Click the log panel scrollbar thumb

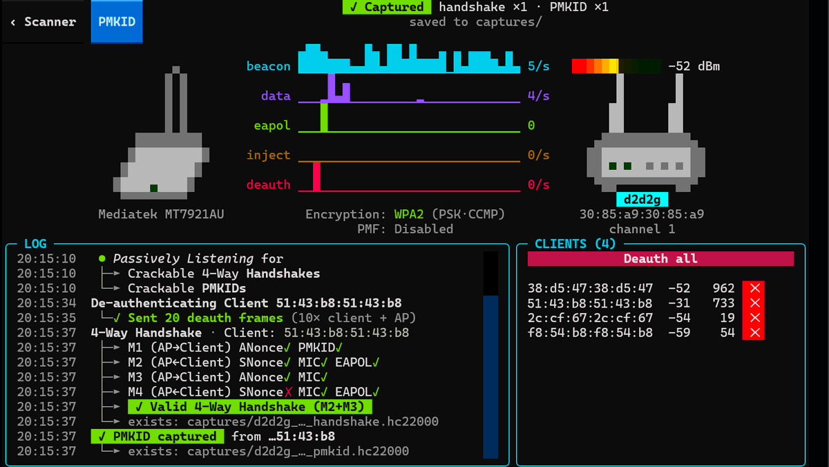[490, 377]
